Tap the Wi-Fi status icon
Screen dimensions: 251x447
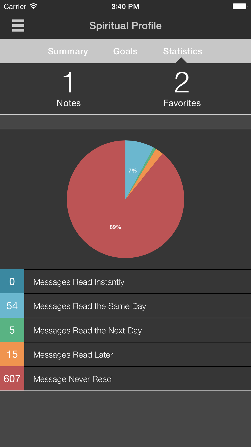tap(33, 6)
